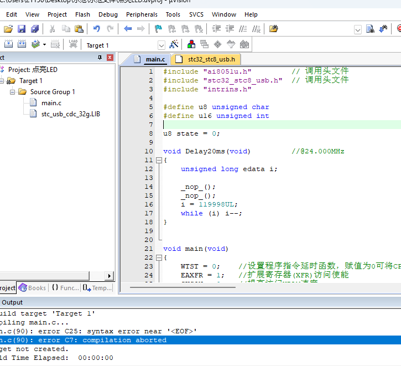Open the Peripherals menu

tap(142, 14)
